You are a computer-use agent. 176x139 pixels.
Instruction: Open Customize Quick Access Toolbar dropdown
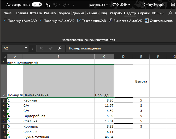point(74,5)
